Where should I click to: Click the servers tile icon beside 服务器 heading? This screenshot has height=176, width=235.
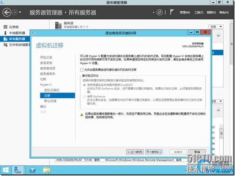[58, 25]
